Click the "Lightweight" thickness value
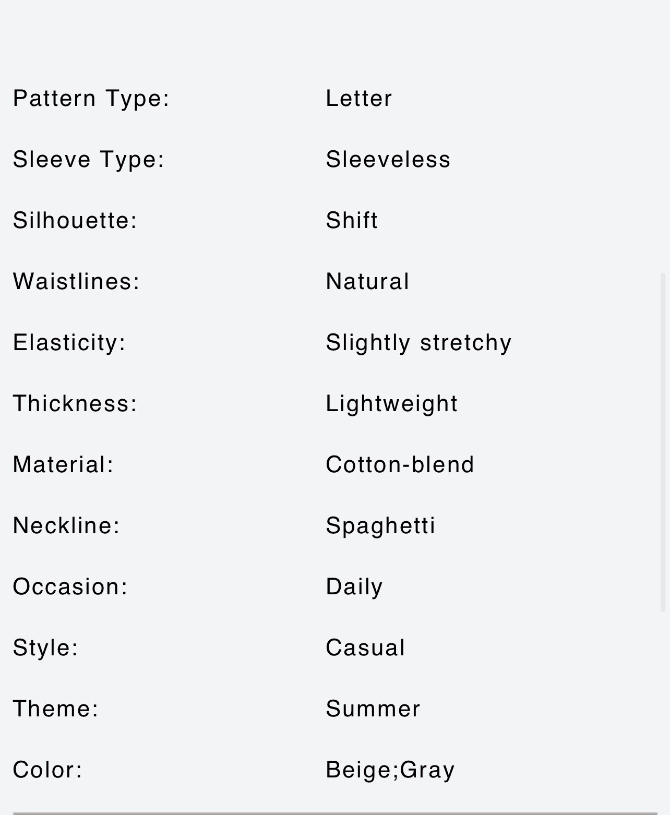This screenshot has width=670, height=815. [x=392, y=404]
